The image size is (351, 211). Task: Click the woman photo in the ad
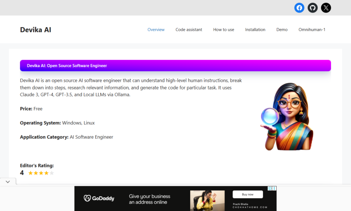point(207,201)
